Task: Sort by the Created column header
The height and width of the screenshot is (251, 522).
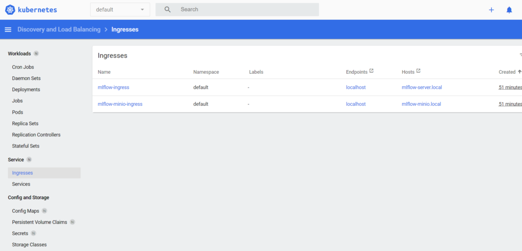Action: pyautogui.click(x=507, y=72)
